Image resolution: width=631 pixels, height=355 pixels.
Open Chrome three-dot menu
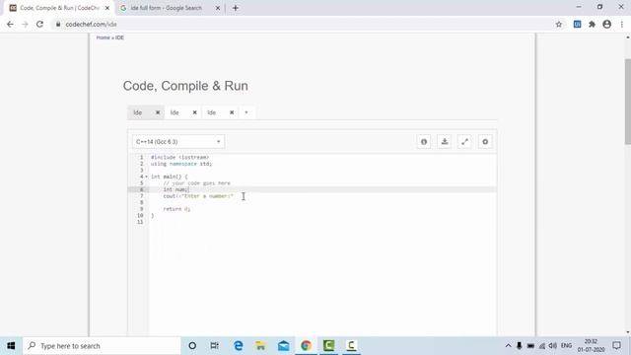622,24
